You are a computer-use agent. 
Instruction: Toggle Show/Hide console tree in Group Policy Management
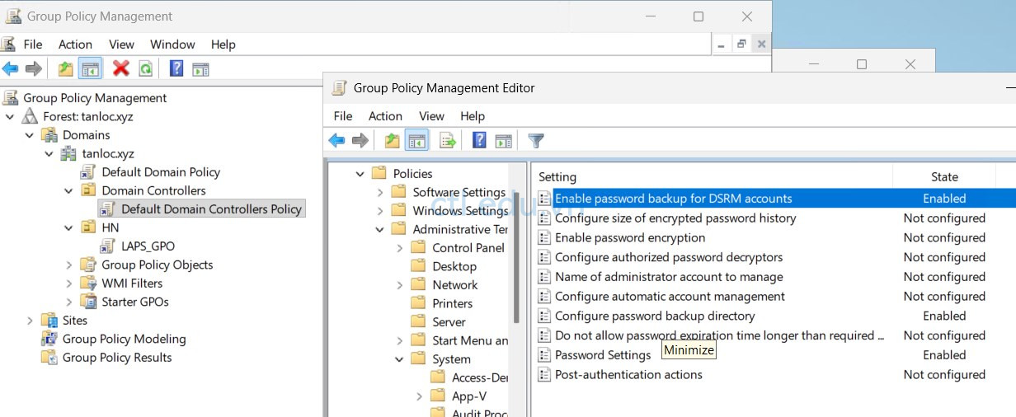(90, 69)
